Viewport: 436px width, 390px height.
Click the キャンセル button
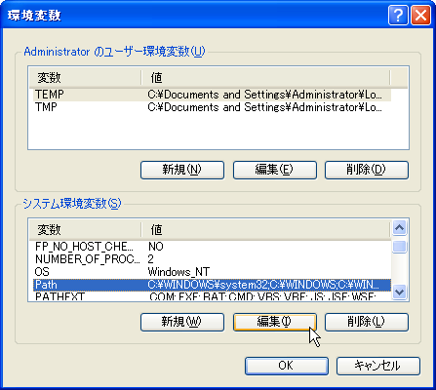pyautogui.click(x=378, y=366)
